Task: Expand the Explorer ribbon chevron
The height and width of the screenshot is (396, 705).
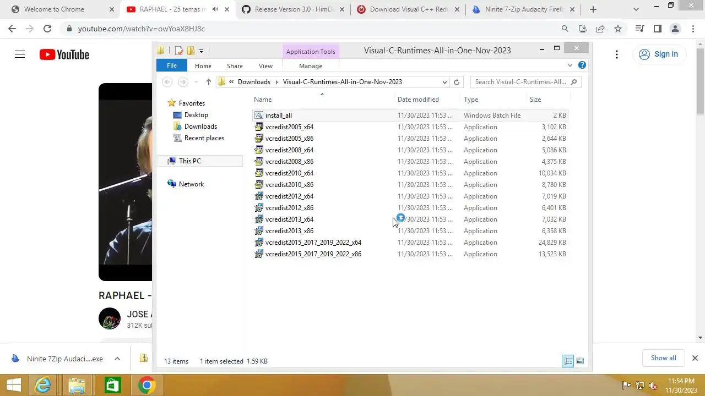Action: click(570, 65)
